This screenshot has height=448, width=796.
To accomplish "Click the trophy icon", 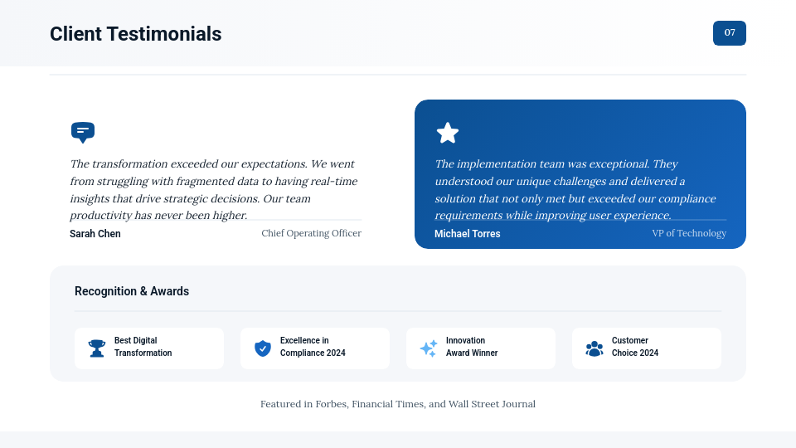I will coord(97,348).
